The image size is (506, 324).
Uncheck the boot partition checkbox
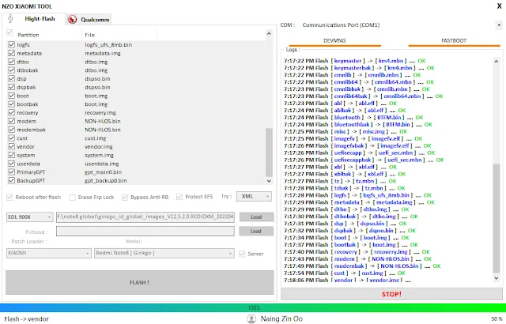(12, 96)
